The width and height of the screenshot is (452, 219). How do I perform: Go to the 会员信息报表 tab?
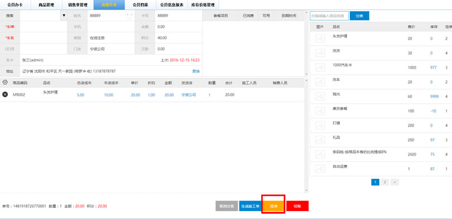pos(172,4)
